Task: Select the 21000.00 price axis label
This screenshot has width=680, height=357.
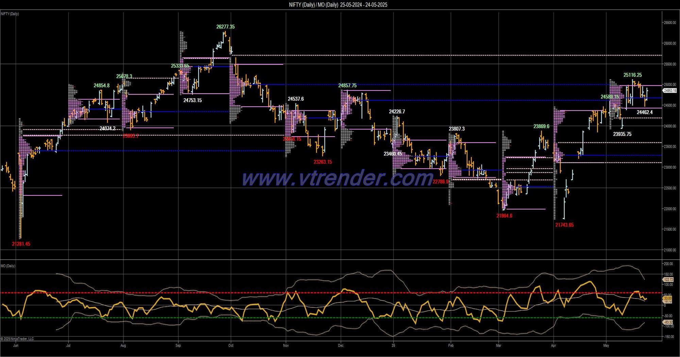Action: tap(670, 250)
